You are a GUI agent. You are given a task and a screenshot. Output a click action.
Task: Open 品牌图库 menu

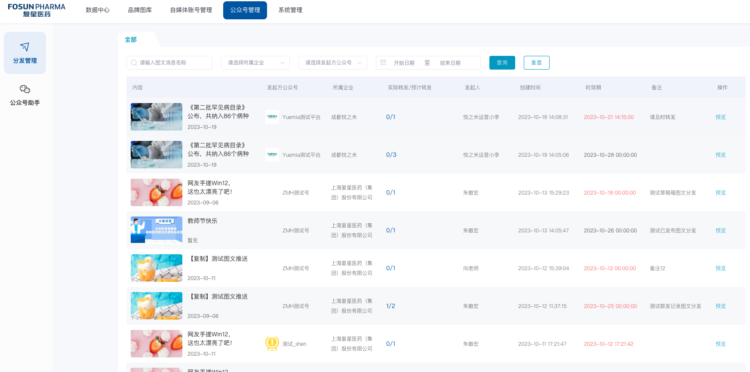click(140, 10)
